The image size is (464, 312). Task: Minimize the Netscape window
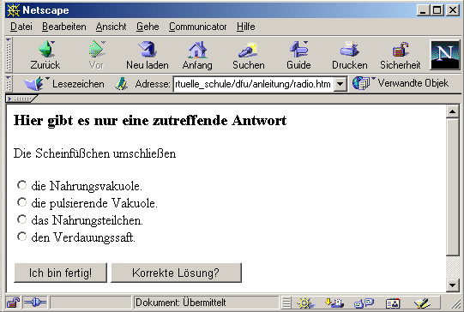(x=422, y=10)
